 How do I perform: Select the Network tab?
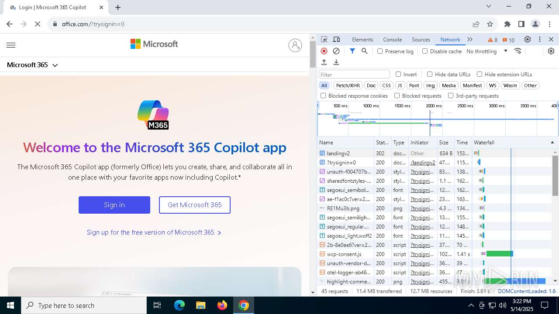click(450, 39)
